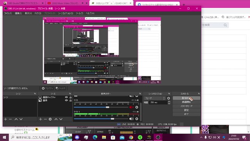Click the transition duration stepper arrows
This screenshot has height=141, width=250.
click(x=169, y=102)
